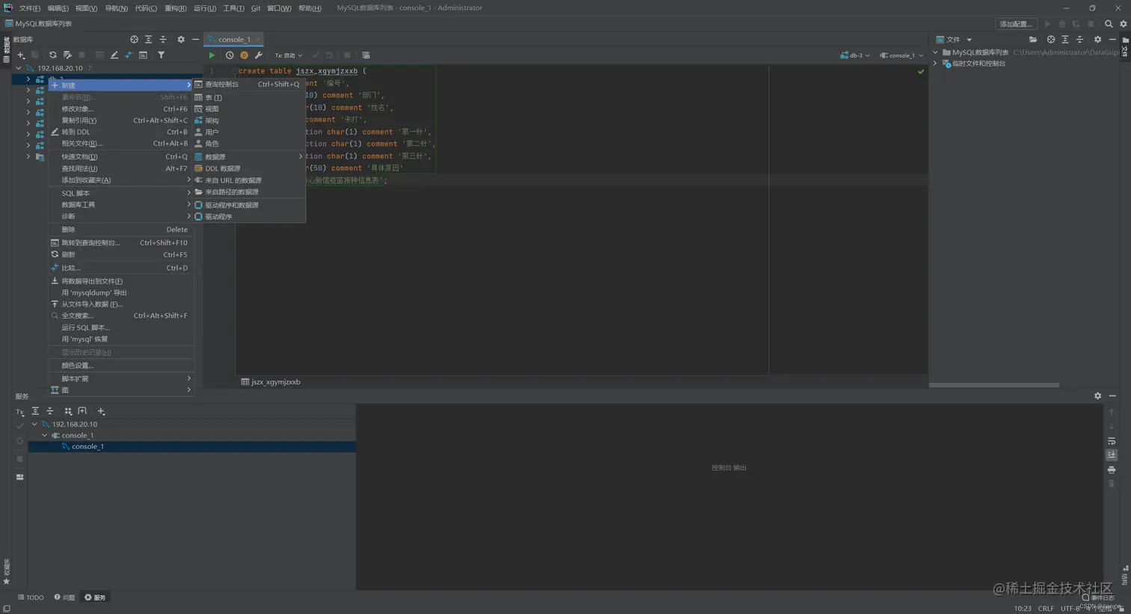1131x614 pixels.
Task: Select console_1 leaf in Services tree
Action: 191,446
